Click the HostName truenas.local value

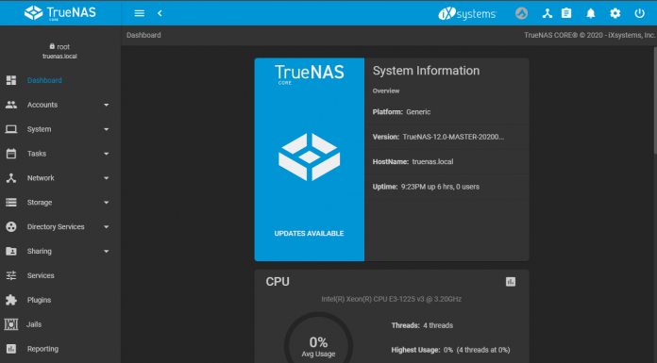point(432,161)
